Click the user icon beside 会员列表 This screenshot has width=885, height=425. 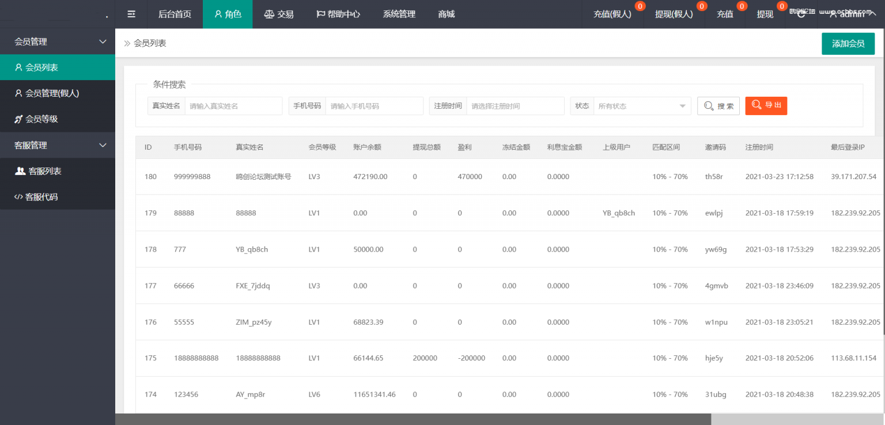pos(18,67)
